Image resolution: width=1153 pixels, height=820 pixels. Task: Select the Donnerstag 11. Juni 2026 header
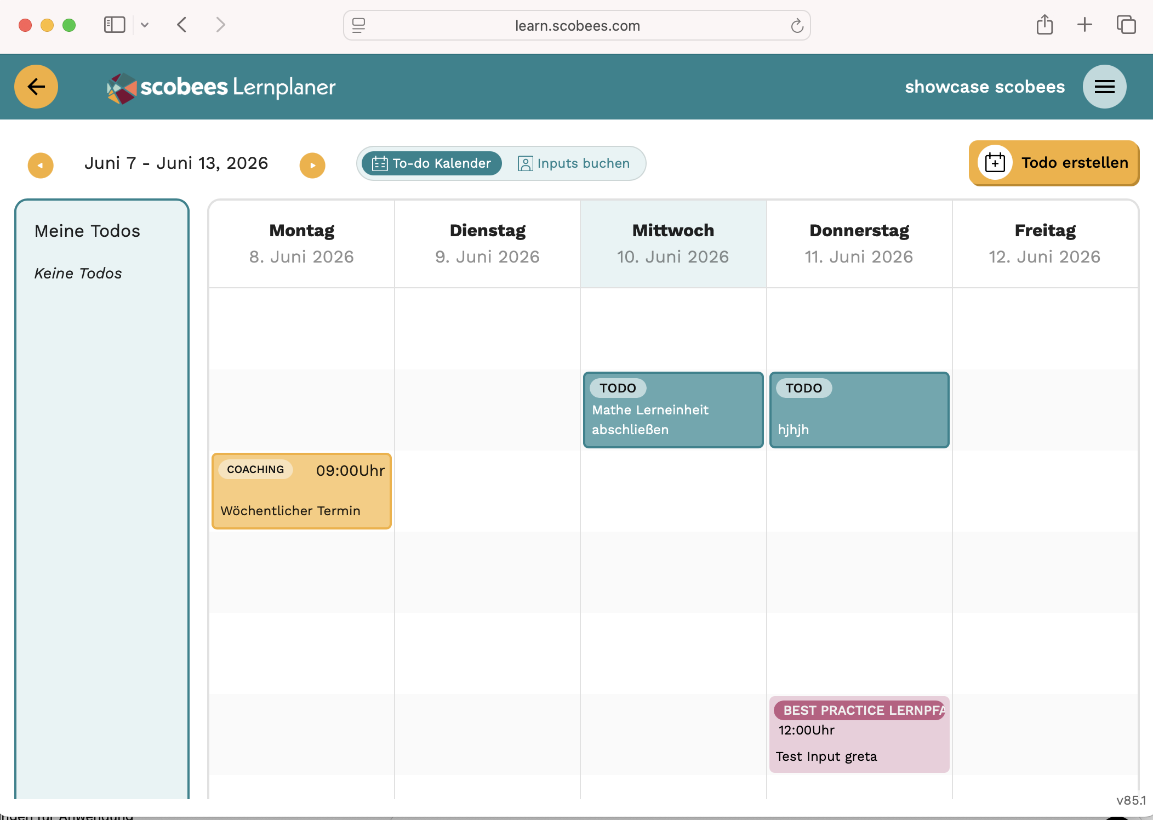(859, 244)
